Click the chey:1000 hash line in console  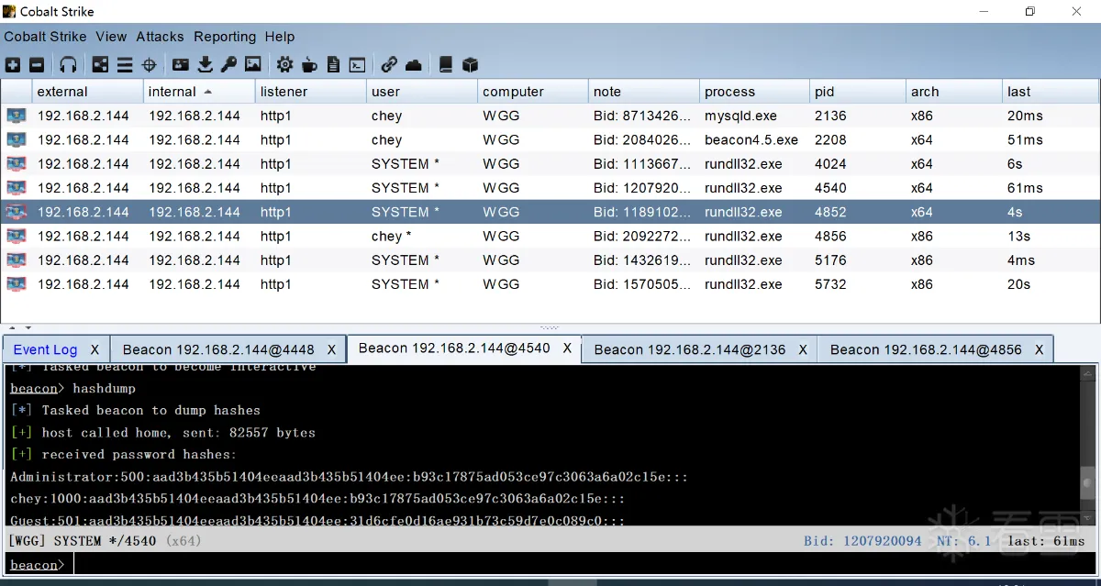click(318, 499)
